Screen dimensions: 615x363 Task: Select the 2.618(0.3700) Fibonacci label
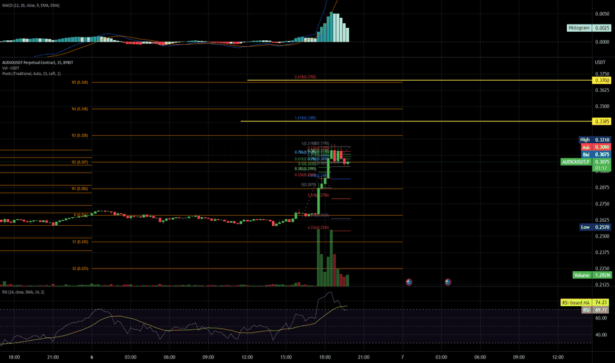[x=305, y=77]
